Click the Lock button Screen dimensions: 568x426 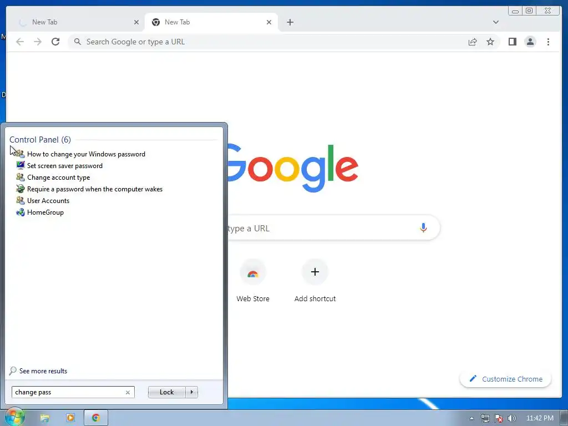click(166, 392)
